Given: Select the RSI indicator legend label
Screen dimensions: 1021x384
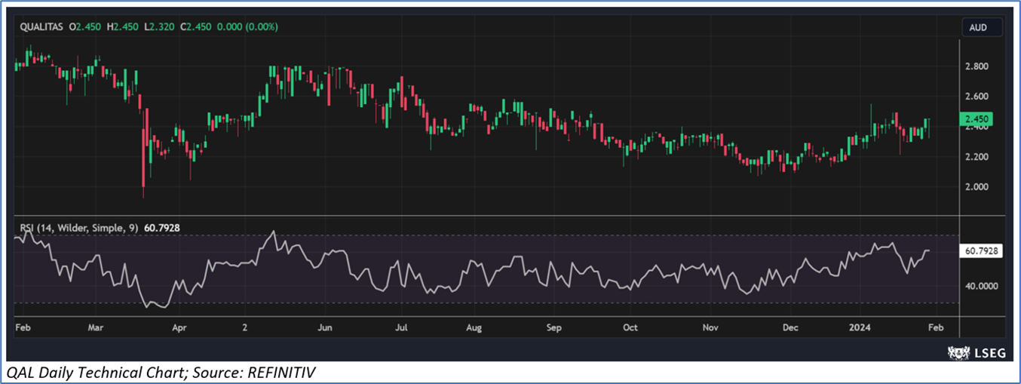Looking at the screenshot, I should [x=75, y=226].
